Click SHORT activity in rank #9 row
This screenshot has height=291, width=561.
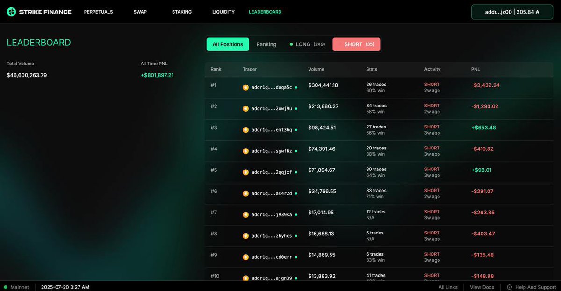[432, 254]
